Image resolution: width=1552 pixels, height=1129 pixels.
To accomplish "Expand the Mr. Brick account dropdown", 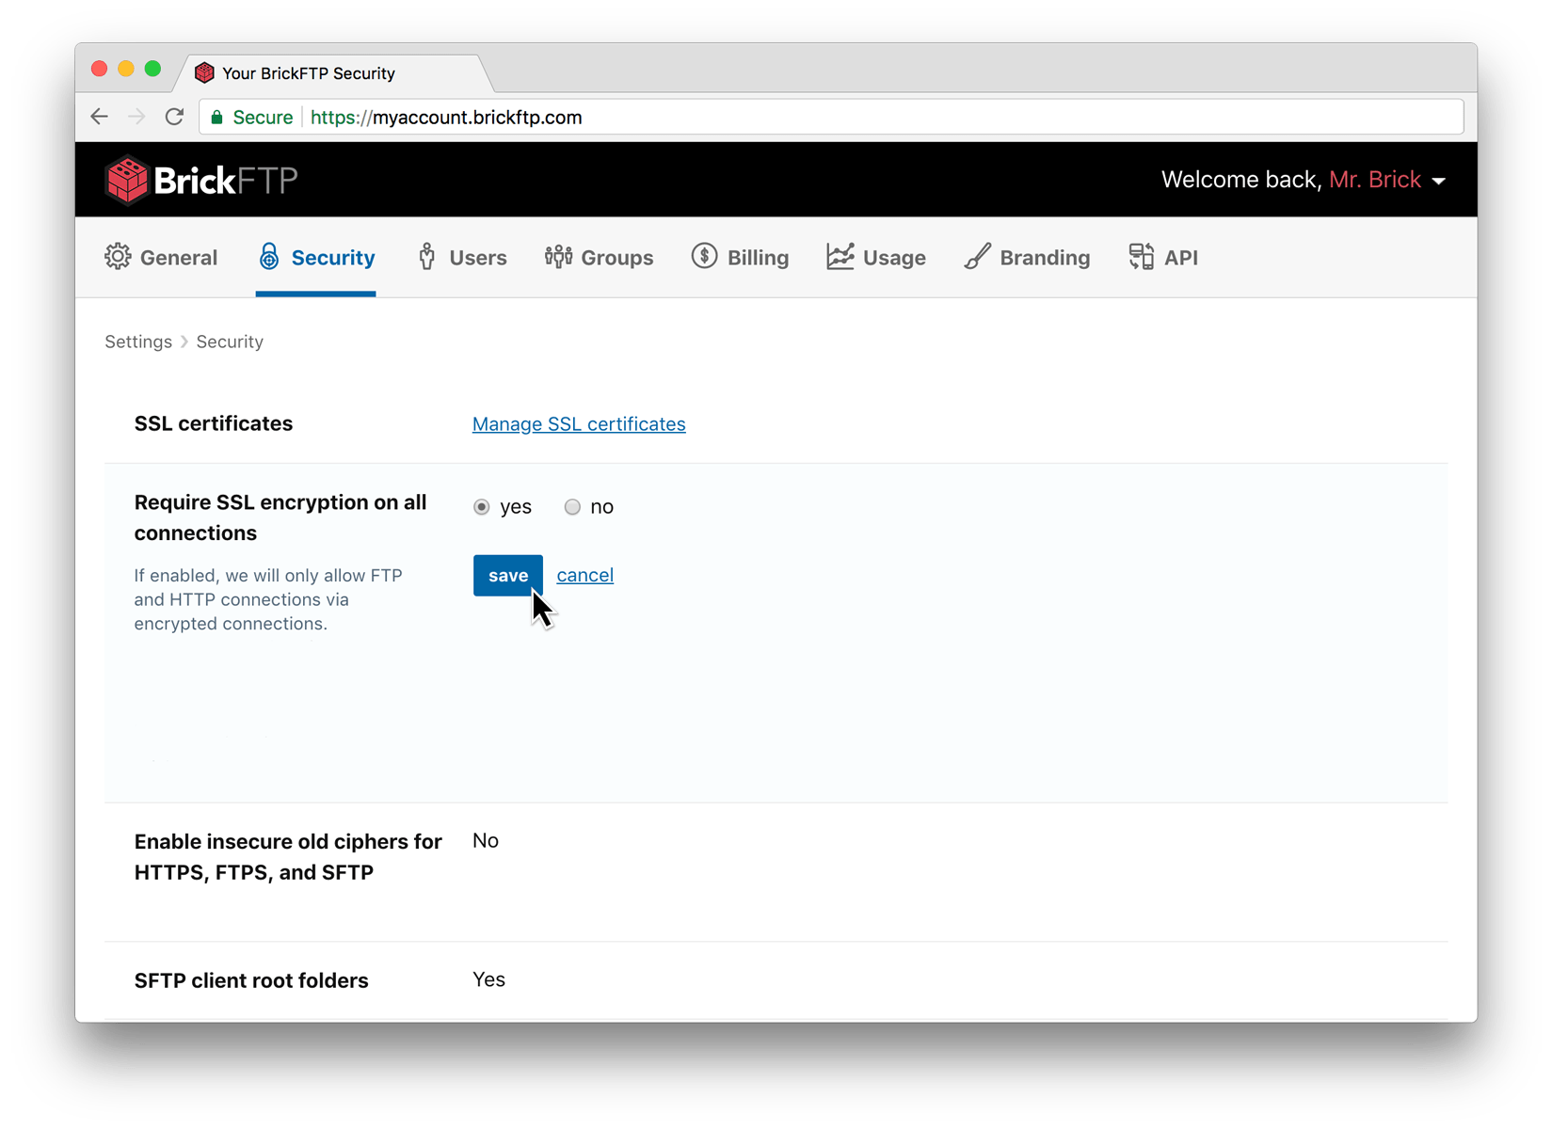I will point(1438,181).
